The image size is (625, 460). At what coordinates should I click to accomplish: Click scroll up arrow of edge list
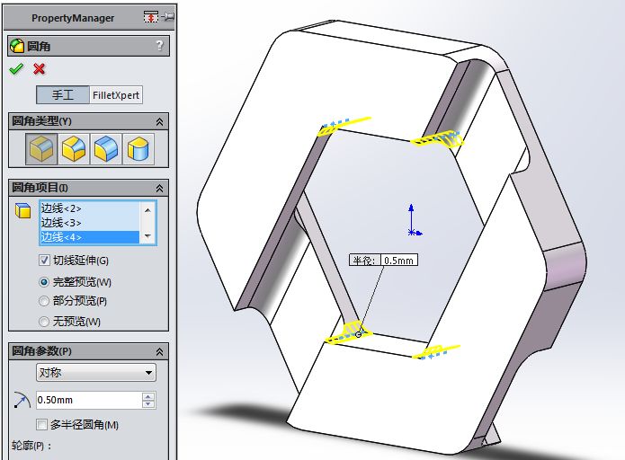147,209
